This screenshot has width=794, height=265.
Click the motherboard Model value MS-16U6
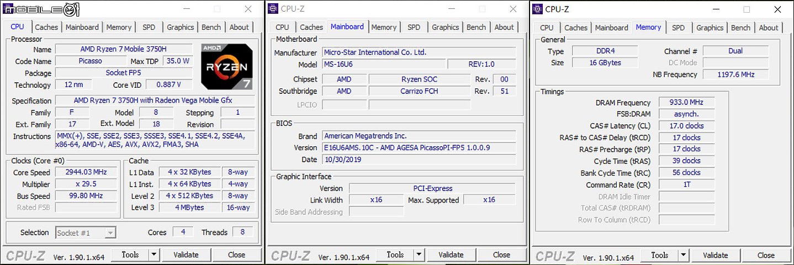click(383, 64)
